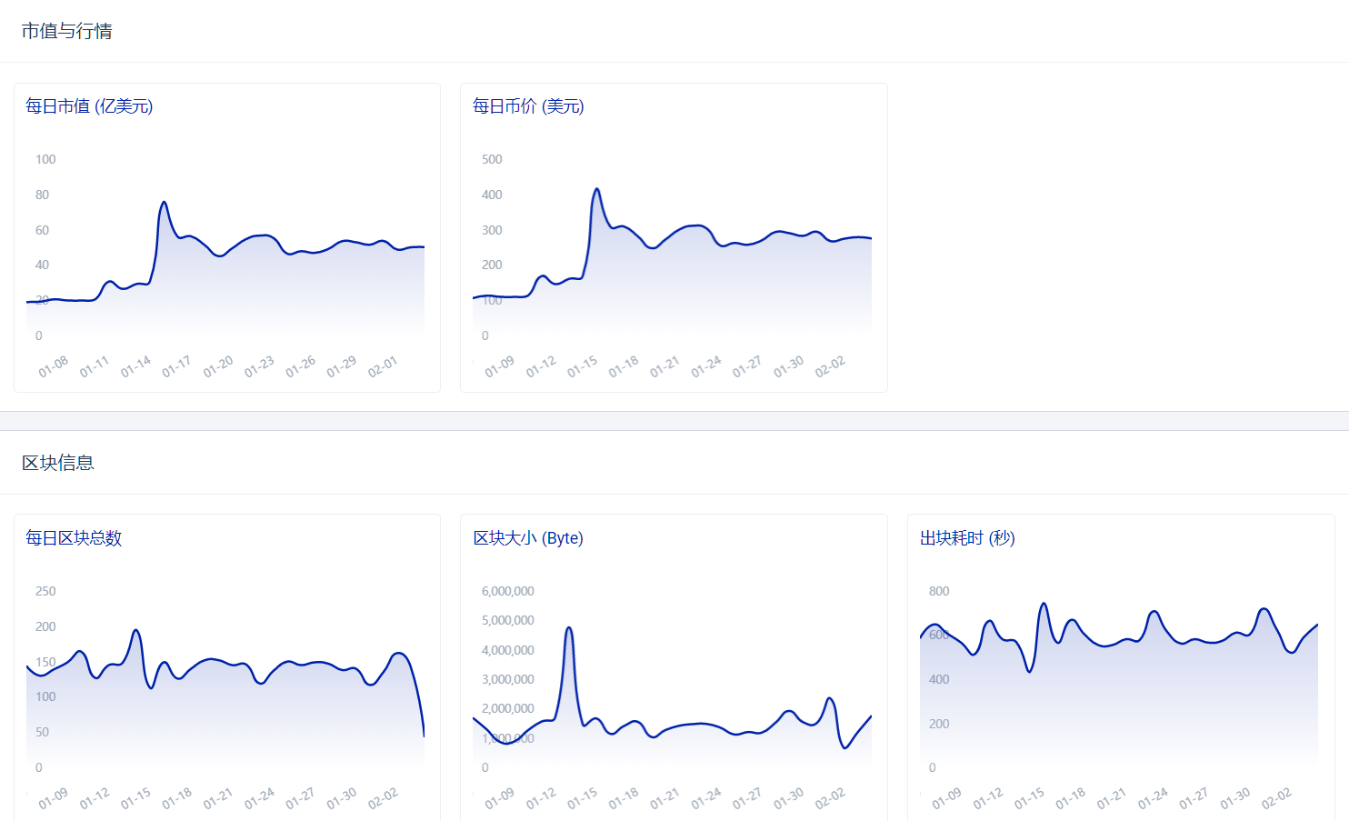Click the 6,000,000 y-axis label in block size chart

tap(507, 591)
